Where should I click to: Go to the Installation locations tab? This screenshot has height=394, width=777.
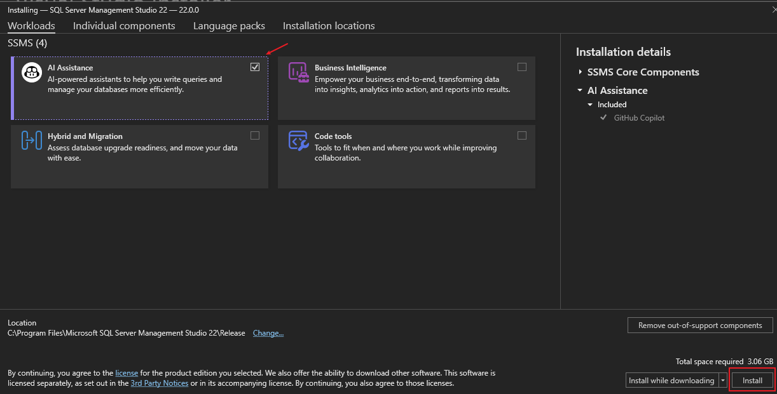point(329,26)
